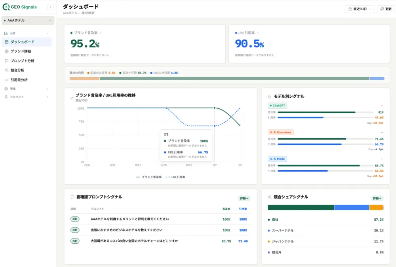
Task: Open 詳細 for 要確認プロンプトシグナル
Action: [244, 198]
